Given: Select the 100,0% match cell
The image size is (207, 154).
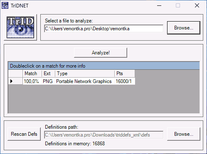Looking at the screenshot, I should [x=32, y=81].
